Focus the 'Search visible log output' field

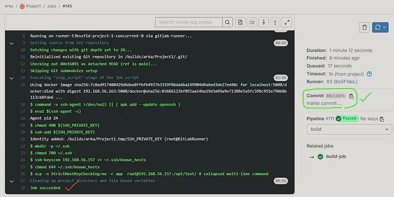(x=189, y=22)
